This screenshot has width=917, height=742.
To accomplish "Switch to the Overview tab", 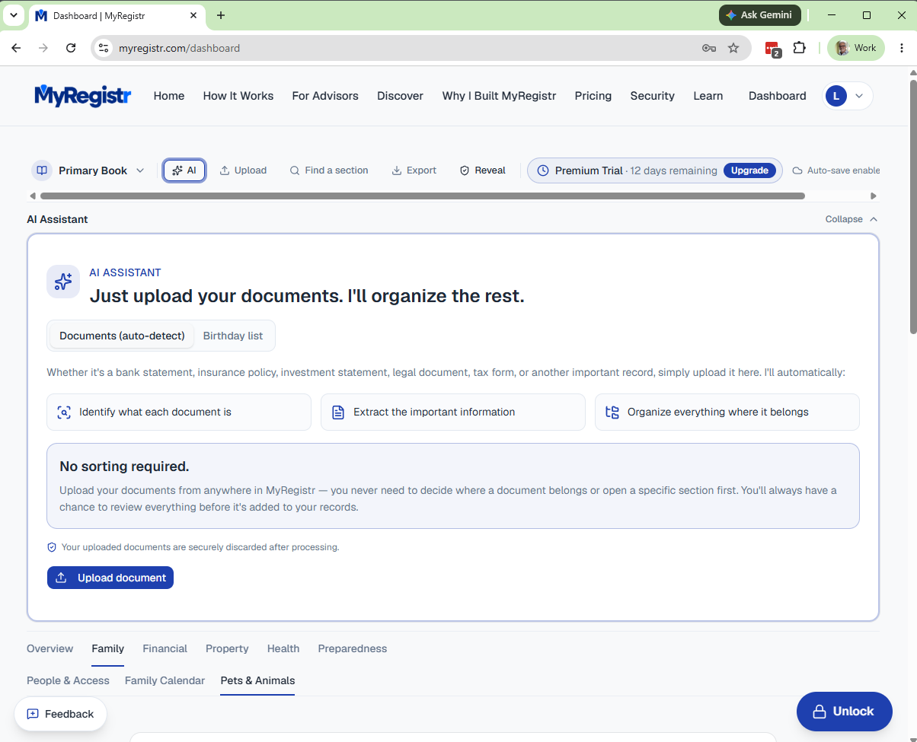I will [50, 648].
